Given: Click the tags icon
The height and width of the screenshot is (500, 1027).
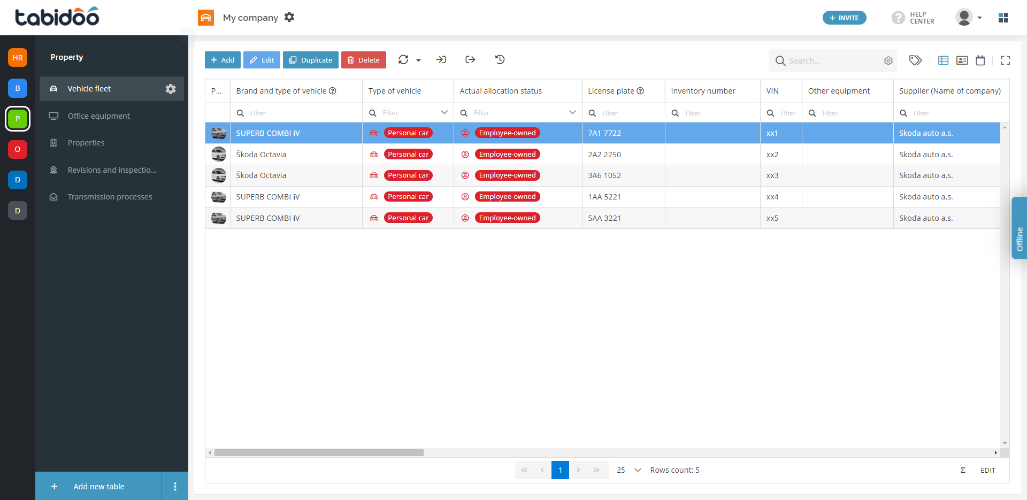Looking at the screenshot, I should tap(916, 60).
